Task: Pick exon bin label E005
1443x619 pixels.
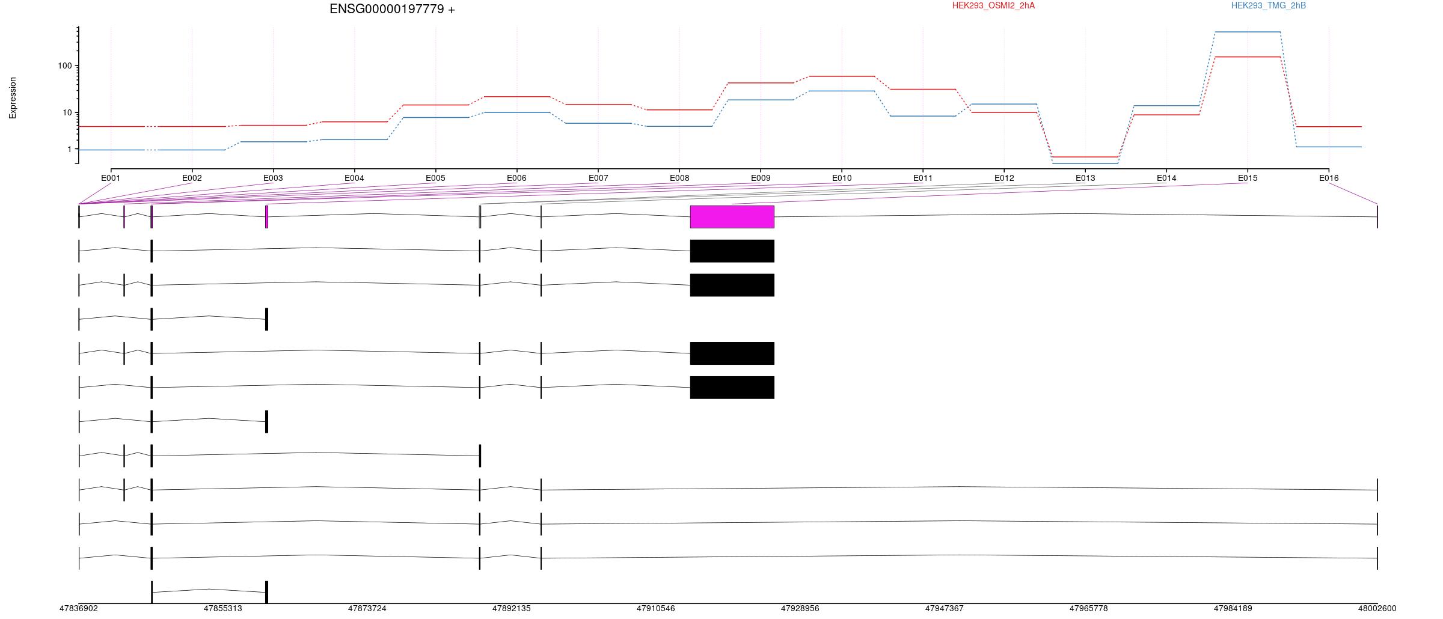Action: [435, 178]
